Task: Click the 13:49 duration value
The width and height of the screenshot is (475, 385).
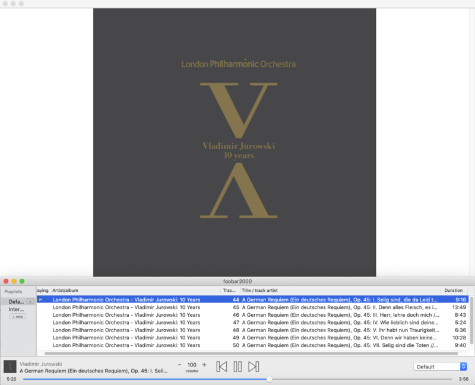Action: point(459,307)
